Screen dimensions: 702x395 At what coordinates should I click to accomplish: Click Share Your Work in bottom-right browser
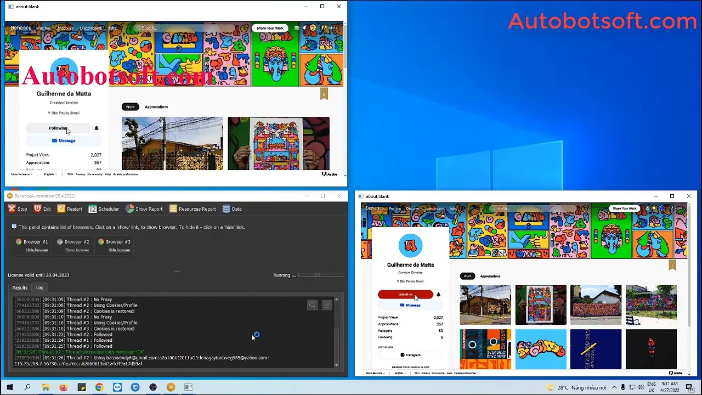(x=624, y=208)
